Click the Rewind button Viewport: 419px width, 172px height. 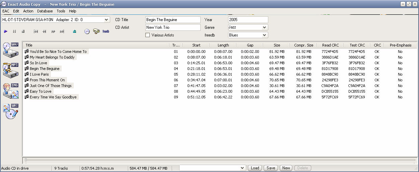click(44, 31)
